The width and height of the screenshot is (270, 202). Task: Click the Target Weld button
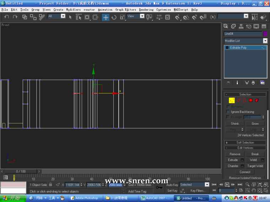(255, 166)
